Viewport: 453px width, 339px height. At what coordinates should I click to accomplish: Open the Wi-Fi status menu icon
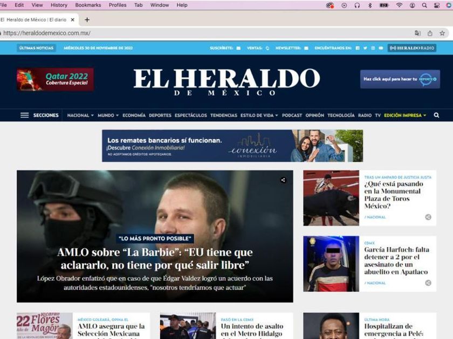pyautogui.click(x=399, y=5)
